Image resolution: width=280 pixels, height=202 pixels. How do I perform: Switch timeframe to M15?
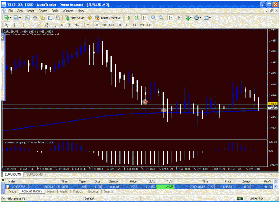pyautogui.click(x=104, y=25)
